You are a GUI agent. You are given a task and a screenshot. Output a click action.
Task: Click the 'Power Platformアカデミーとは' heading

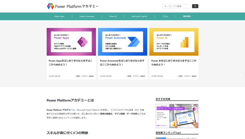(x=70, y=100)
